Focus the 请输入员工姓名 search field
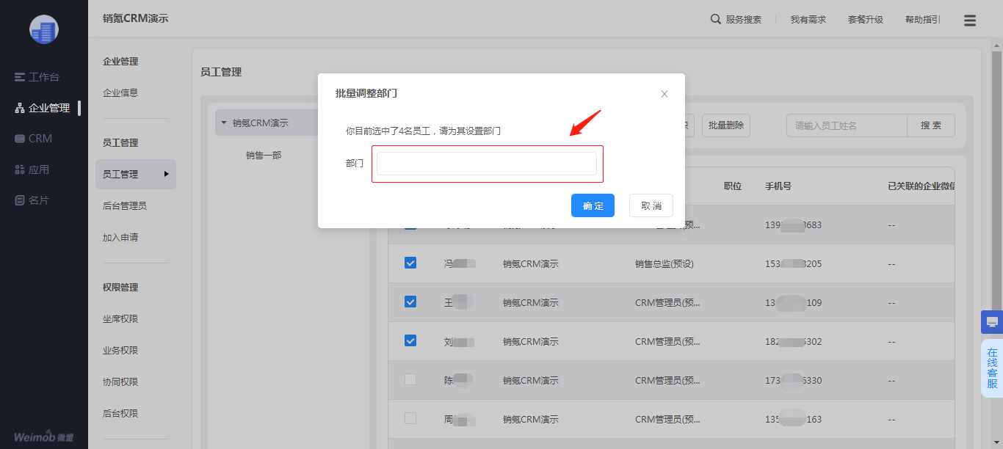The height and width of the screenshot is (449, 1003). 847,125
